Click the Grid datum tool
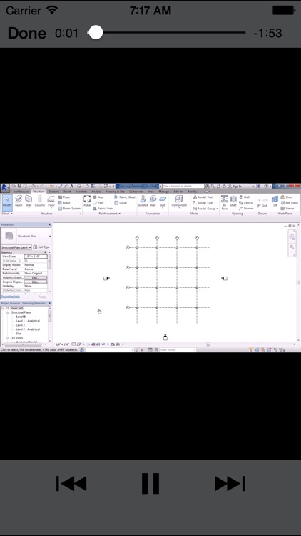This screenshot has width=301, height=536. pyautogui.click(x=262, y=205)
